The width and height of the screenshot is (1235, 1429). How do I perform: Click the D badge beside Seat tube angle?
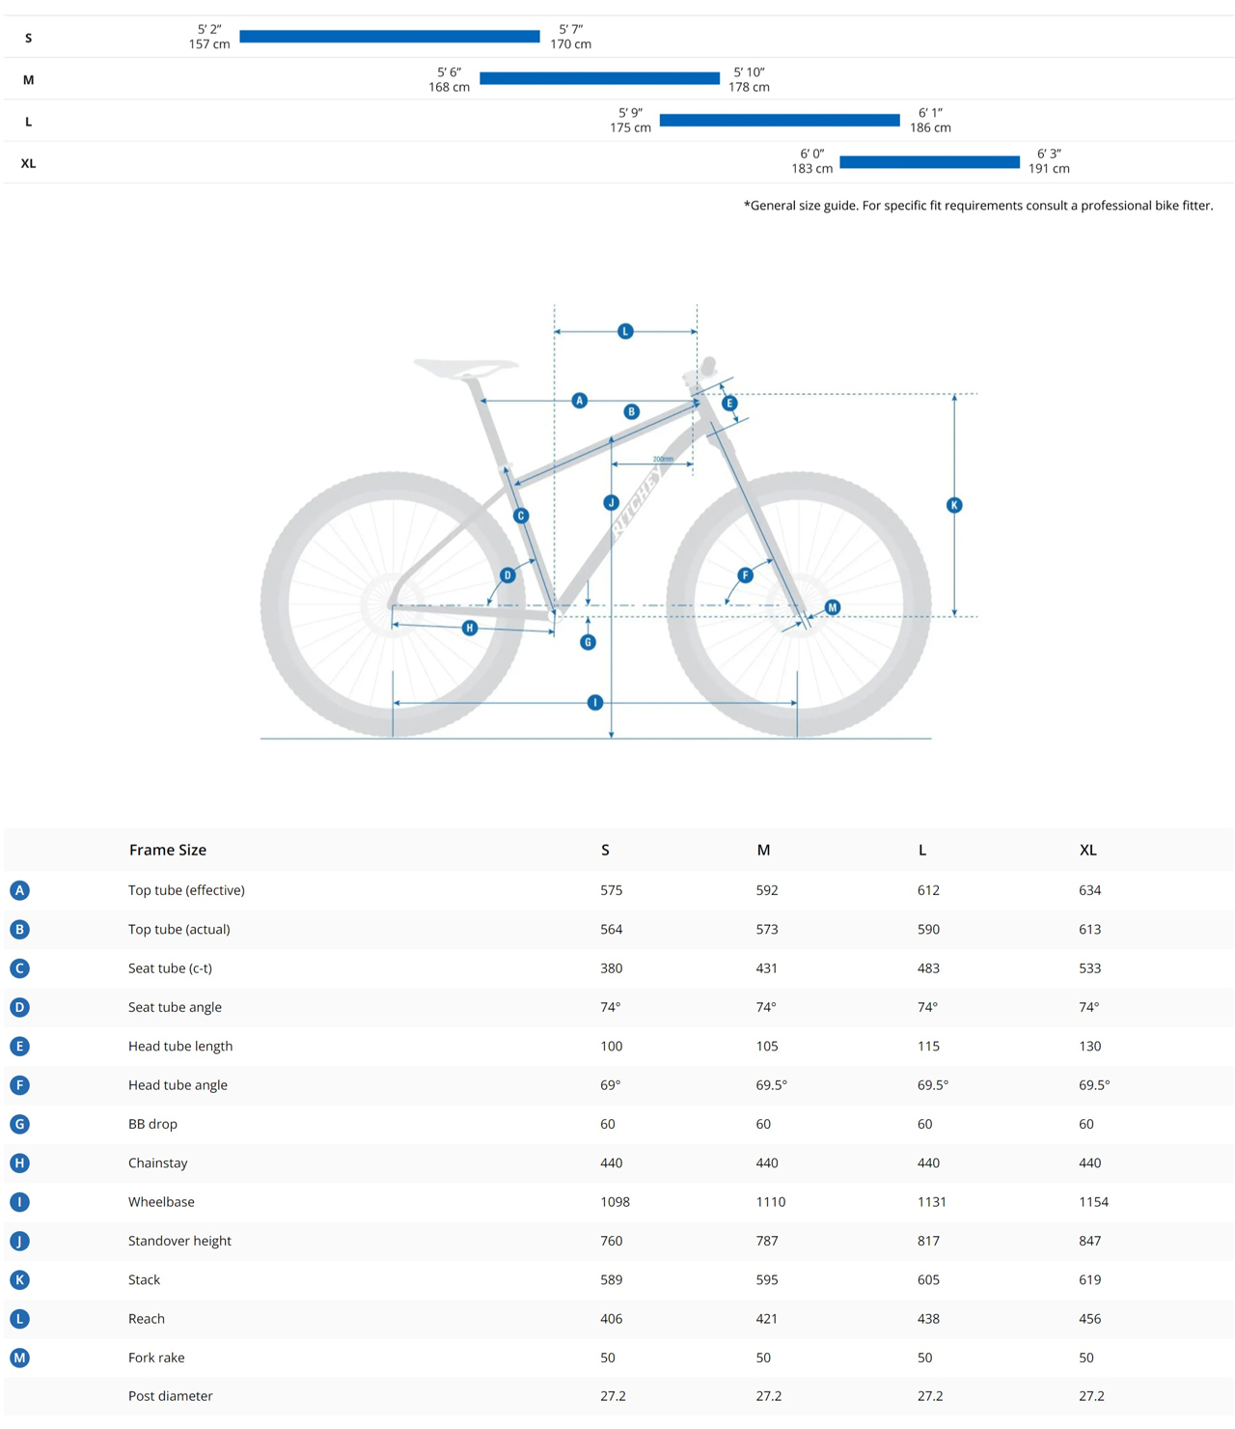(19, 1007)
